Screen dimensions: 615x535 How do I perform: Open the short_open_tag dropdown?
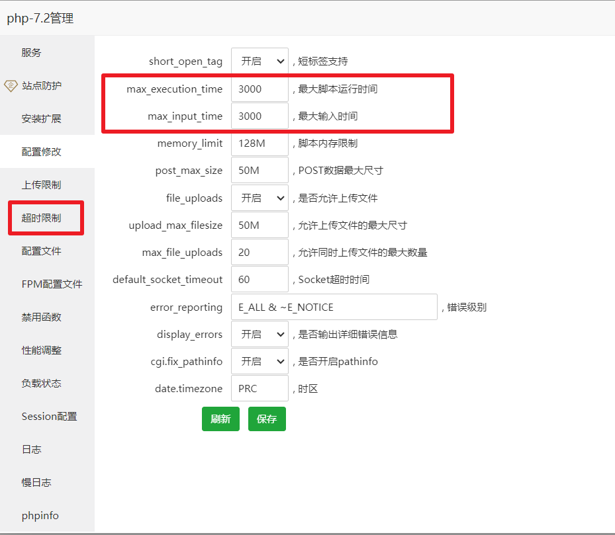[x=260, y=62]
